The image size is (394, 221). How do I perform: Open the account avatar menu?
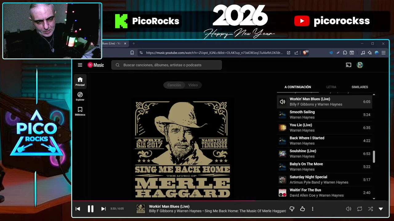pyautogui.click(x=360, y=65)
